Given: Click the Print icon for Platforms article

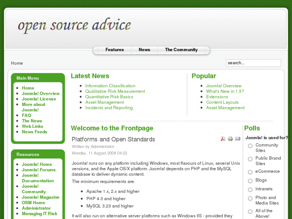Looking at the screenshot, I should coord(231,139).
